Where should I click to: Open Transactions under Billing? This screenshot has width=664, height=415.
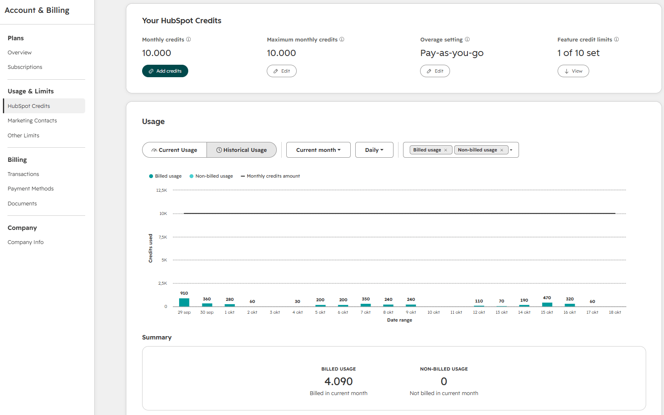point(23,174)
